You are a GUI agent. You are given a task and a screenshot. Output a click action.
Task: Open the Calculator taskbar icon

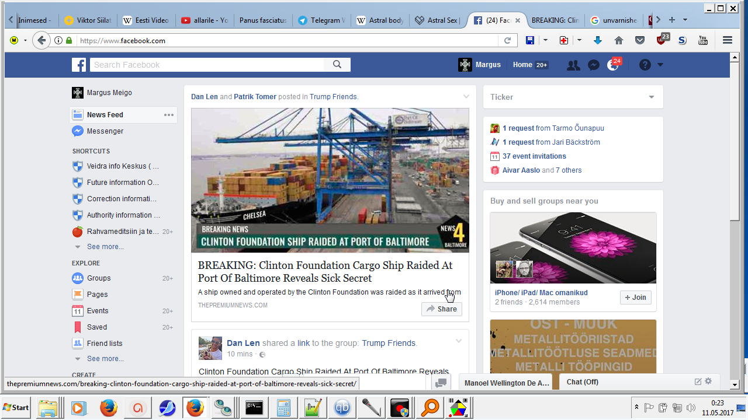[x=284, y=407]
